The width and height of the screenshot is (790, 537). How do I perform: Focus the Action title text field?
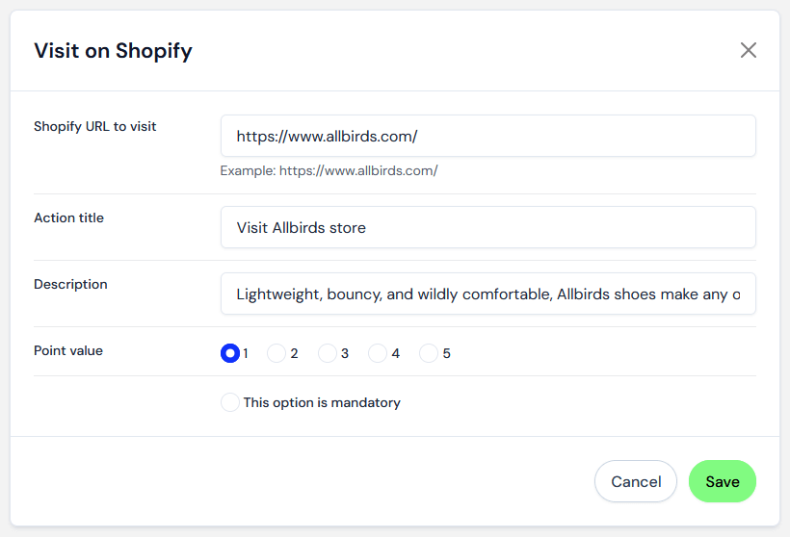[487, 227]
